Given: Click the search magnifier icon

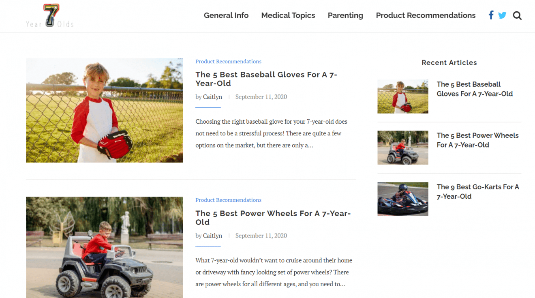Looking at the screenshot, I should (x=517, y=15).
